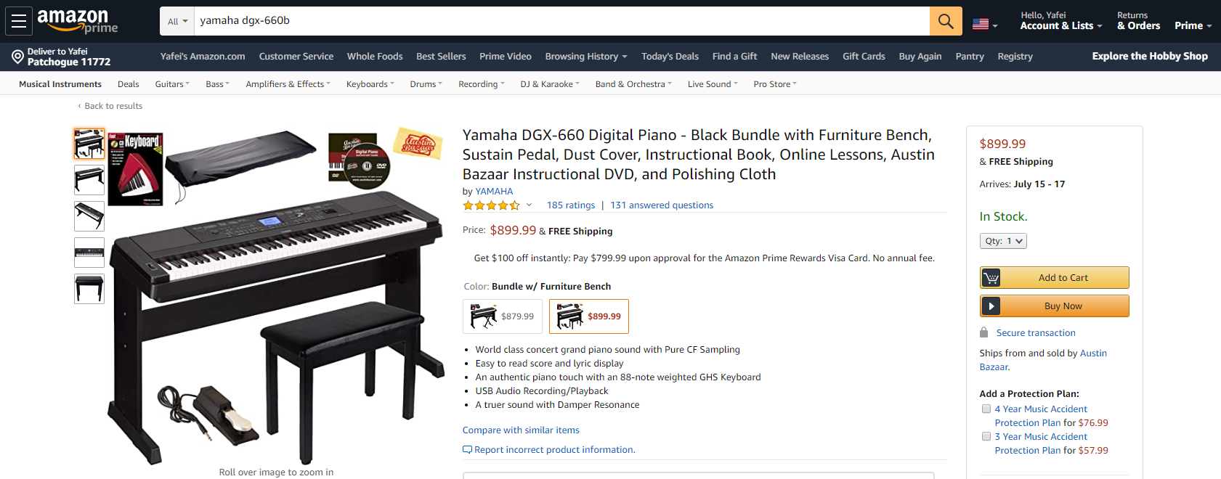Expand the Account & Lists dropdown
The height and width of the screenshot is (479, 1221).
point(1060,25)
